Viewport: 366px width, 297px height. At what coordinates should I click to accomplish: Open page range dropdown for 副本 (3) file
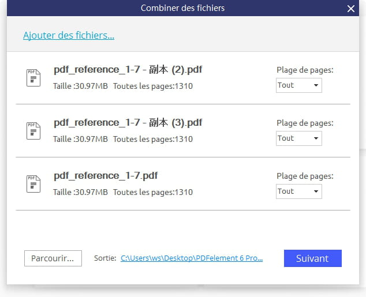(x=299, y=138)
